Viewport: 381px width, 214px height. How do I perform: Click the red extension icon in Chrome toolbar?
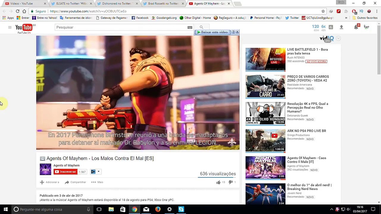338,11
